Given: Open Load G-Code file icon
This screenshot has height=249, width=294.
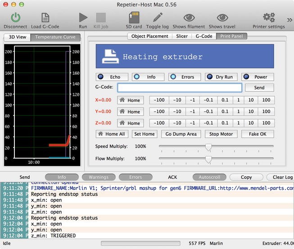Looking at the screenshot, I should (45, 18).
